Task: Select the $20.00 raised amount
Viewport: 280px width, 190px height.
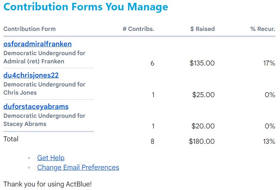Action: (203, 126)
